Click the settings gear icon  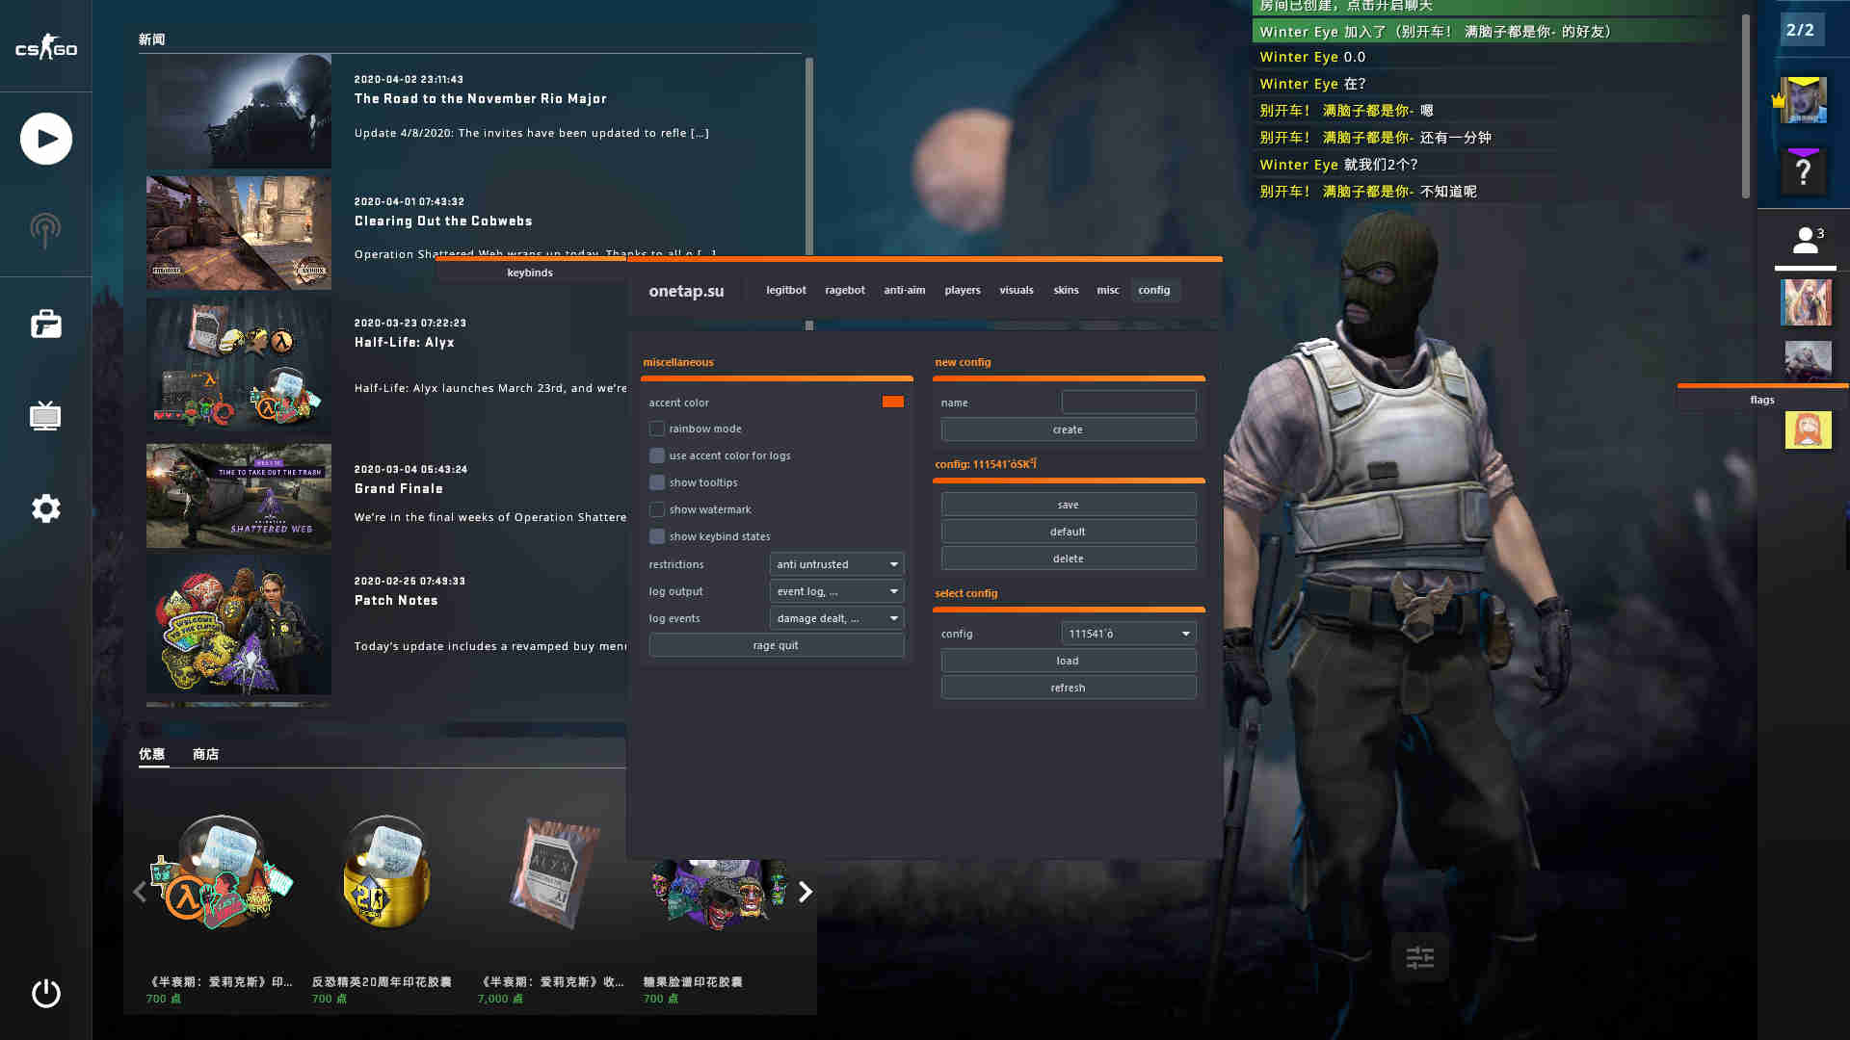pyautogui.click(x=44, y=509)
